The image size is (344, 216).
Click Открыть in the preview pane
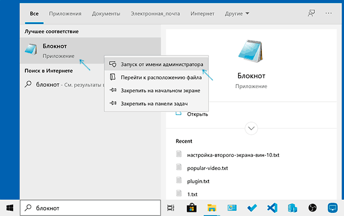197,114
